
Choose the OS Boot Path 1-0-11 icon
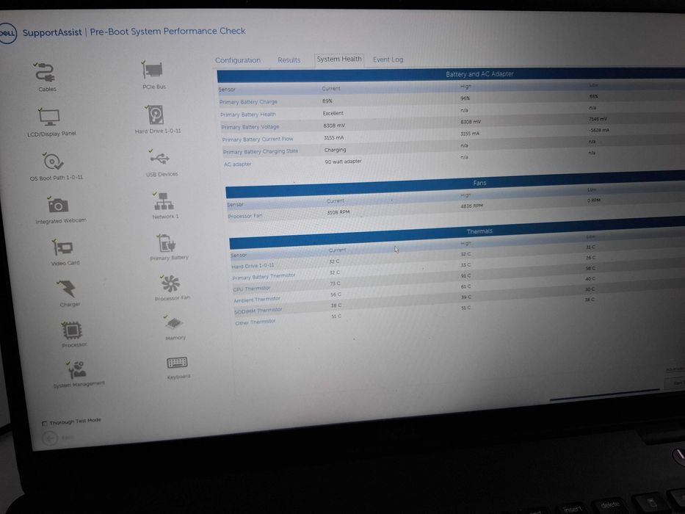54,162
